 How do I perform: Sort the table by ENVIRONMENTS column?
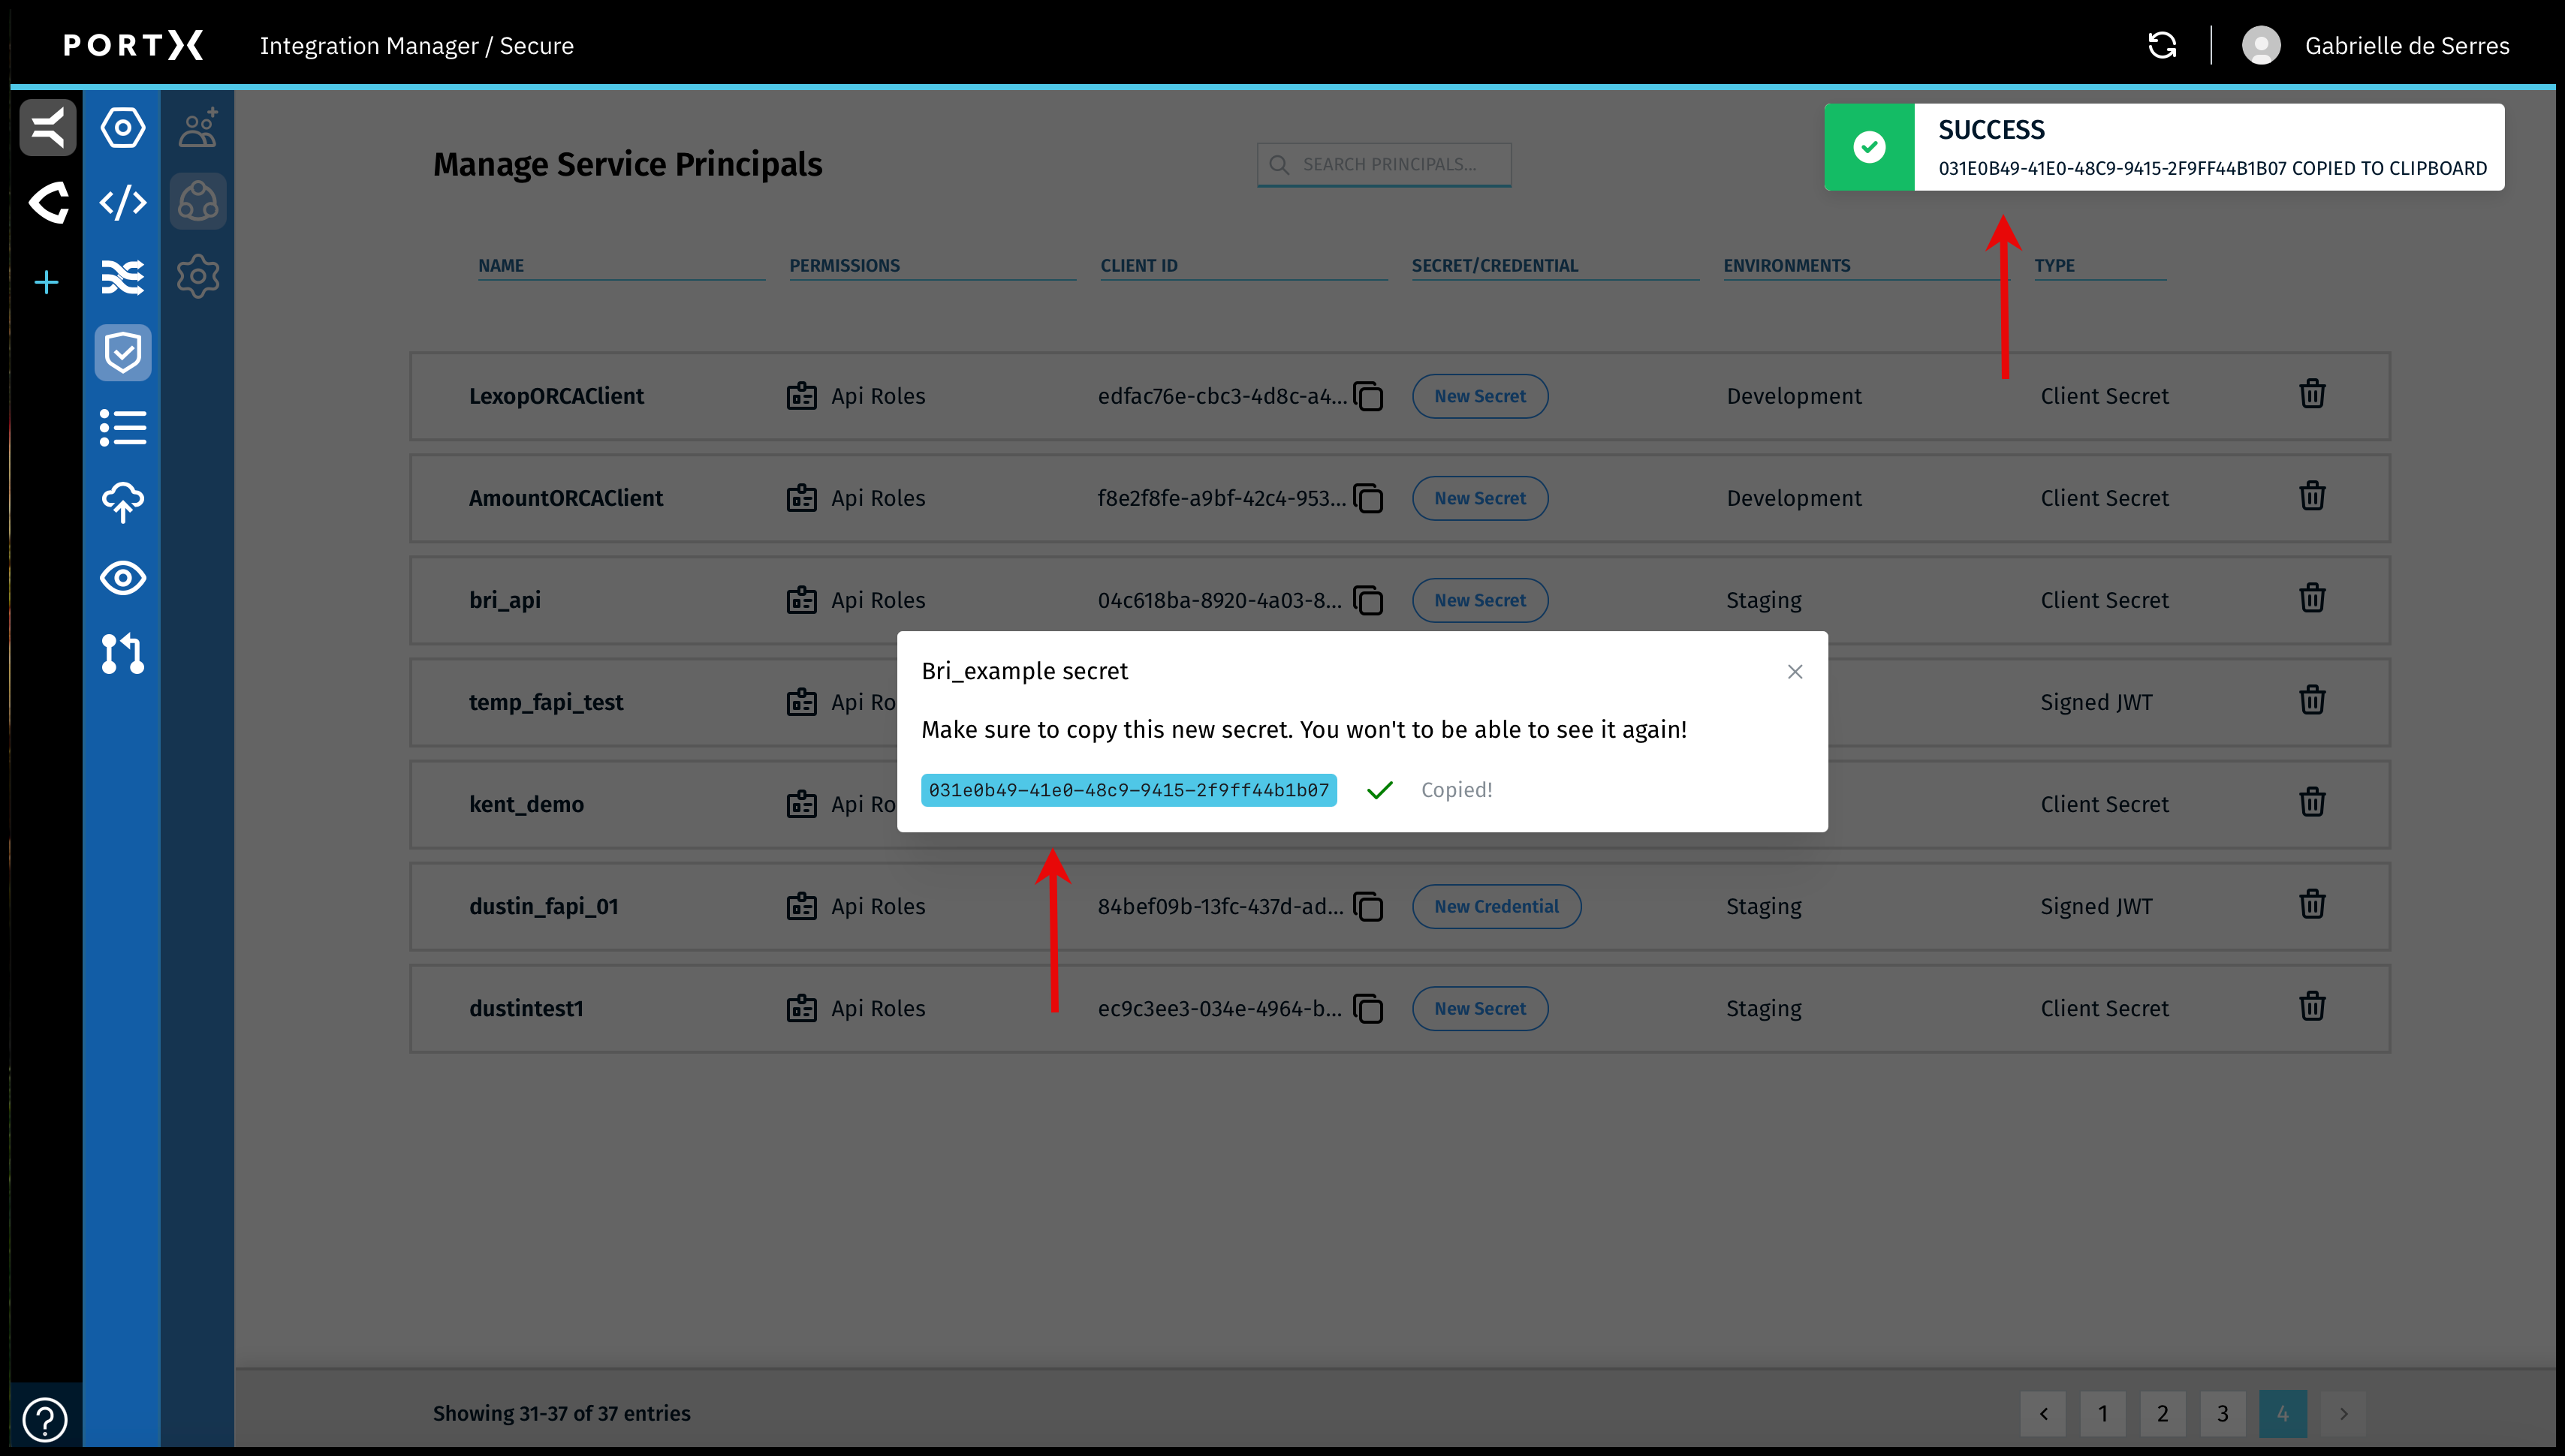tap(1786, 265)
